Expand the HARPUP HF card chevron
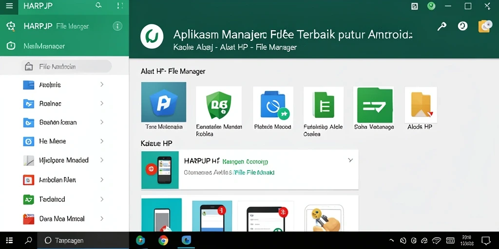This screenshot has height=249, width=499. pyautogui.click(x=350, y=160)
